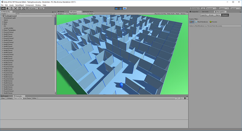242x131 pixels.
Task: Toggle Local/Global handle rotation
Action: pyautogui.click(x=41, y=8)
